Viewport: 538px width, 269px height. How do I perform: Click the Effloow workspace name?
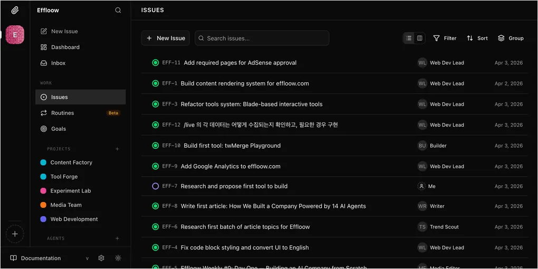point(48,11)
